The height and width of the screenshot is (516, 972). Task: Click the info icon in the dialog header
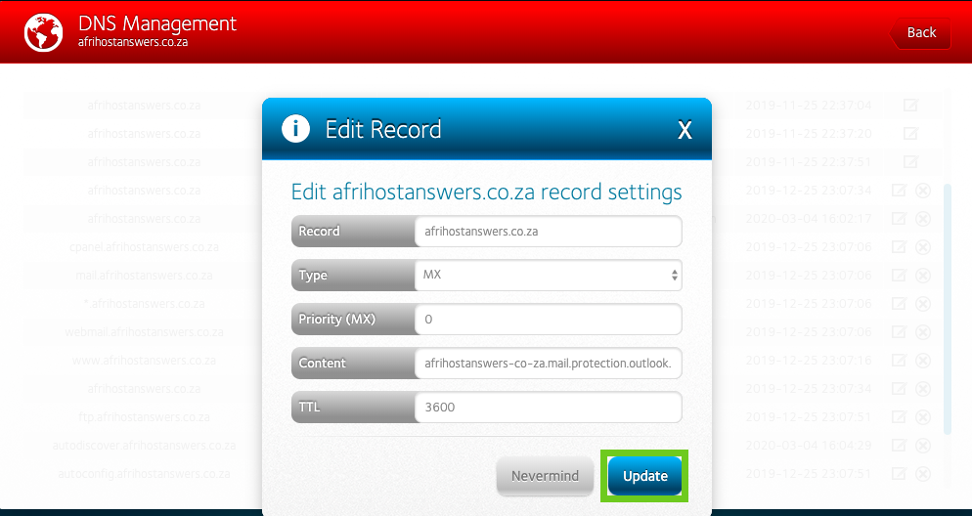295,129
